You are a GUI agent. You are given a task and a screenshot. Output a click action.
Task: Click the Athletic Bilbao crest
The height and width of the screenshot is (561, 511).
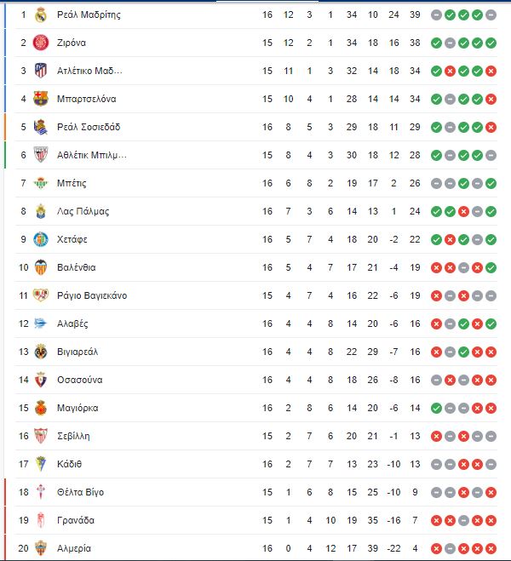41,155
